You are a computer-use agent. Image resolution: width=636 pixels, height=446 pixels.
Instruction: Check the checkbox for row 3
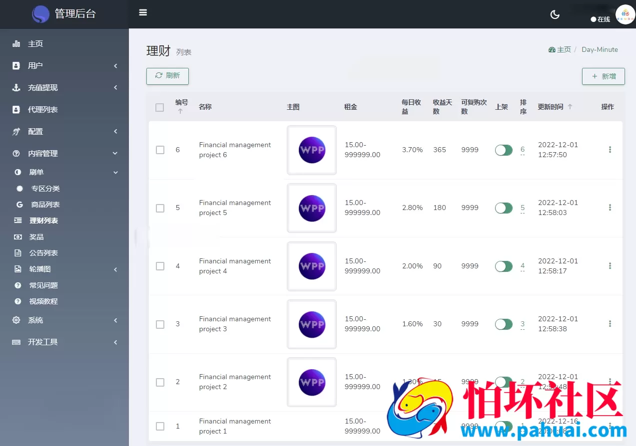(x=160, y=324)
